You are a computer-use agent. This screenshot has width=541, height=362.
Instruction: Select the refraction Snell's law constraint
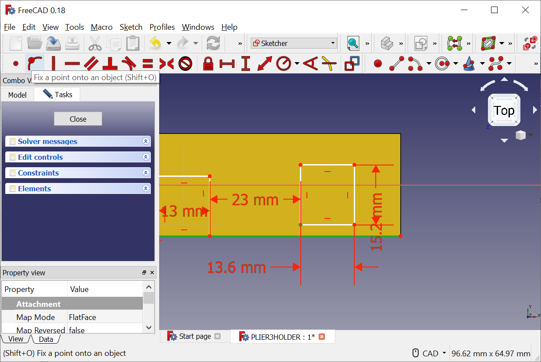click(x=329, y=64)
